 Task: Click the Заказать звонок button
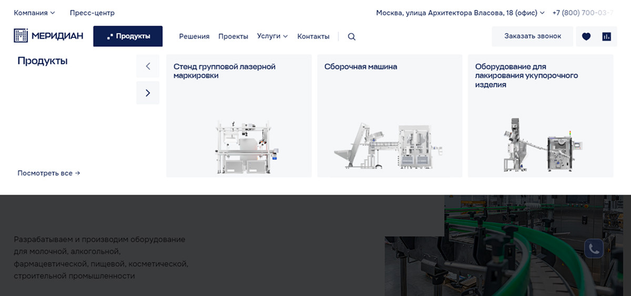point(533,36)
